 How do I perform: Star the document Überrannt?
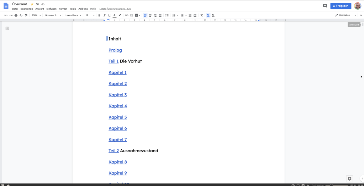coord(32,4)
